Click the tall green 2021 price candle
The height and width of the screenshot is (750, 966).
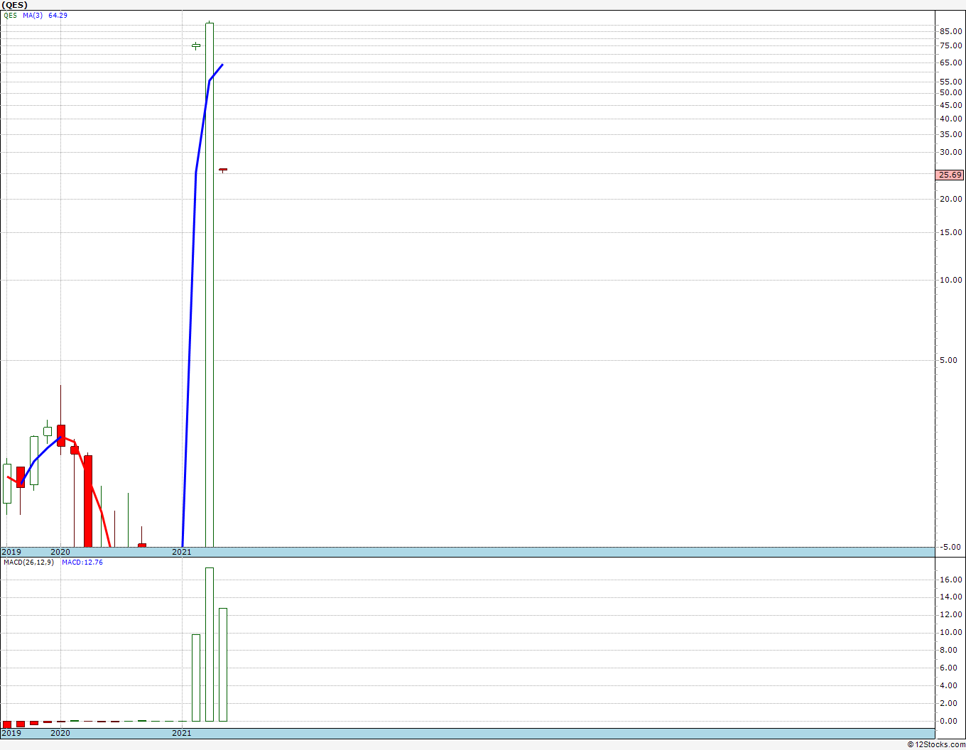click(210, 284)
